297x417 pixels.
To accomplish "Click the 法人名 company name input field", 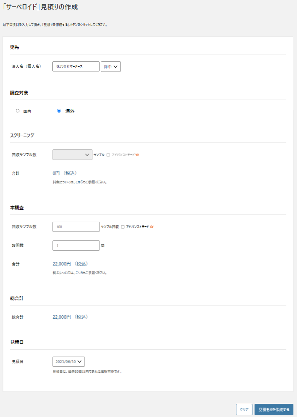I will click(76, 66).
